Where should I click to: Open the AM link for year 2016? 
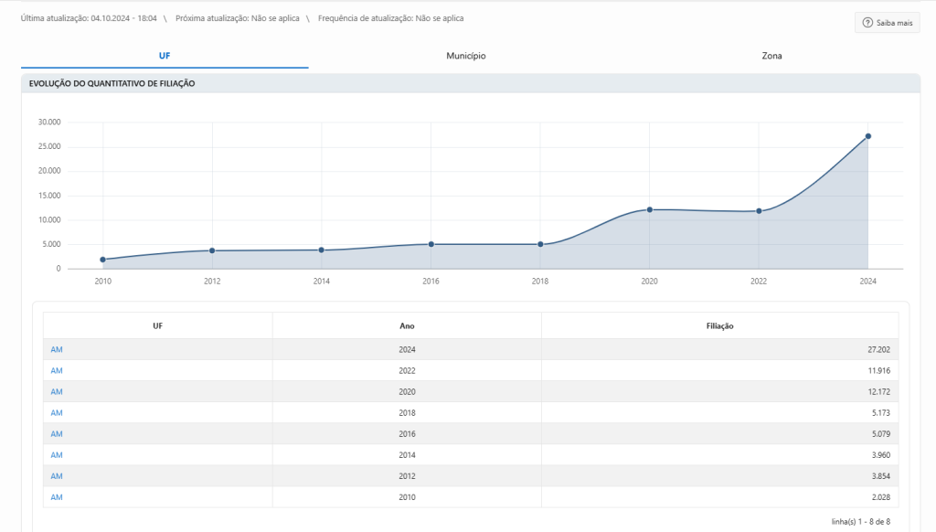57,434
